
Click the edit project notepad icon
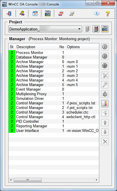(35, 13)
